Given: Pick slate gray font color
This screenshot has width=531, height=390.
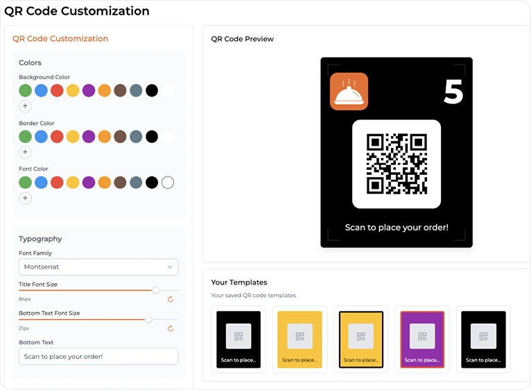Looking at the screenshot, I should [x=136, y=183].
